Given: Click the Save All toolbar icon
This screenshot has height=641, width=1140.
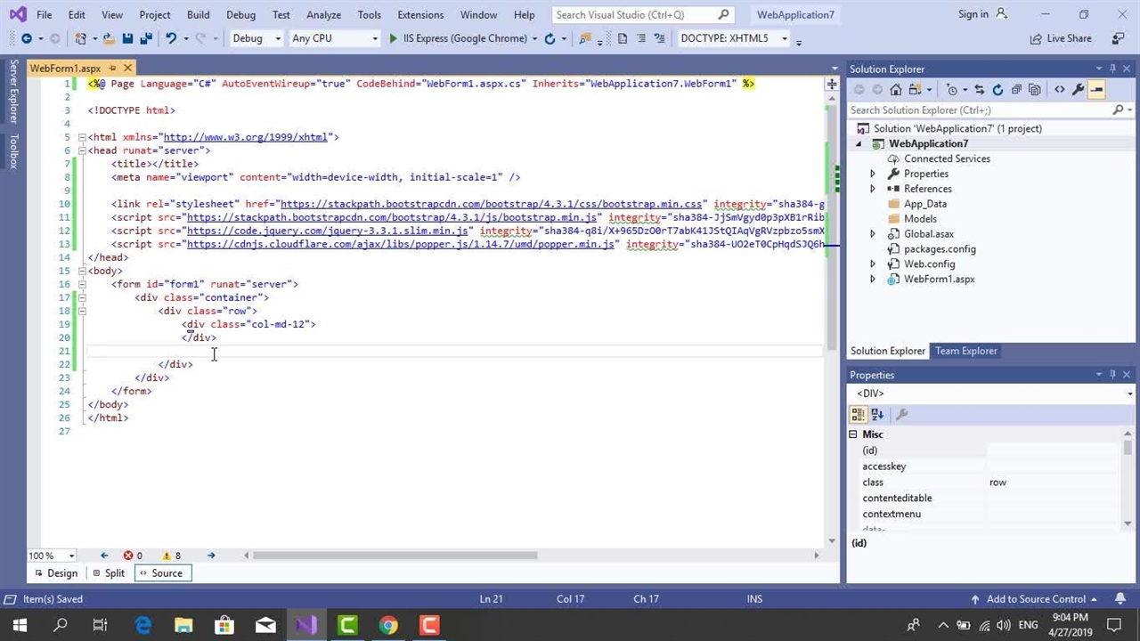Looking at the screenshot, I should (x=145, y=38).
